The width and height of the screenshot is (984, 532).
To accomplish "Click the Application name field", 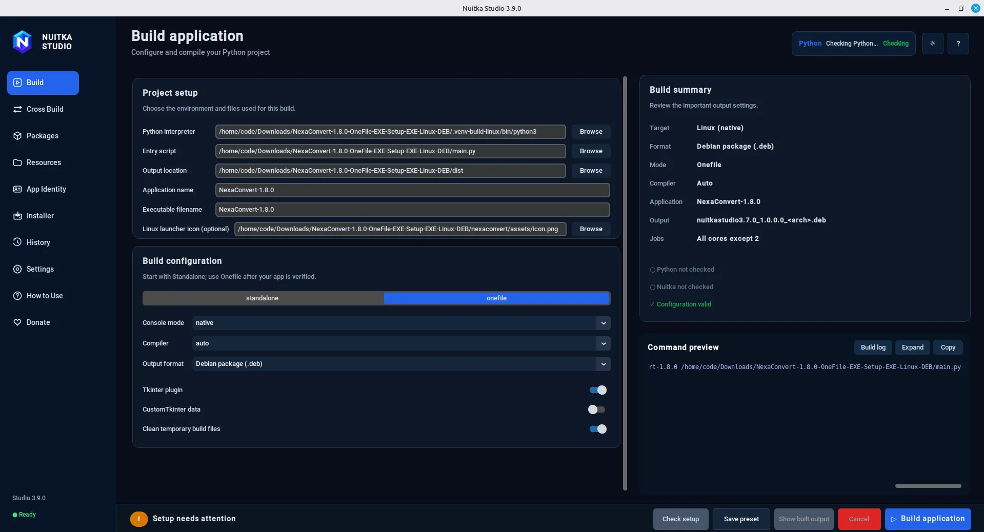I will [x=413, y=190].
